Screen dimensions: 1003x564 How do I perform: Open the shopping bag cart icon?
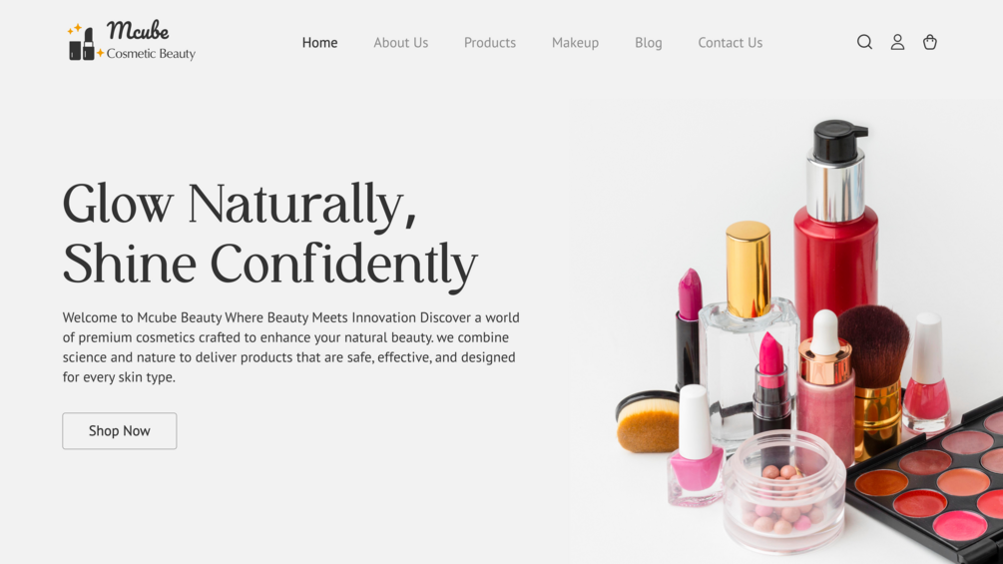(930, 42)
